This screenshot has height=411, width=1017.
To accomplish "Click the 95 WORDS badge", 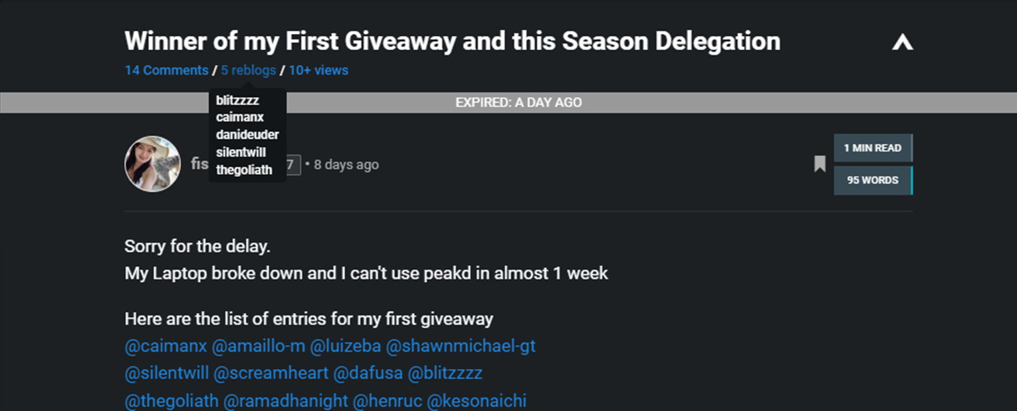I will (x=873, y=180).
